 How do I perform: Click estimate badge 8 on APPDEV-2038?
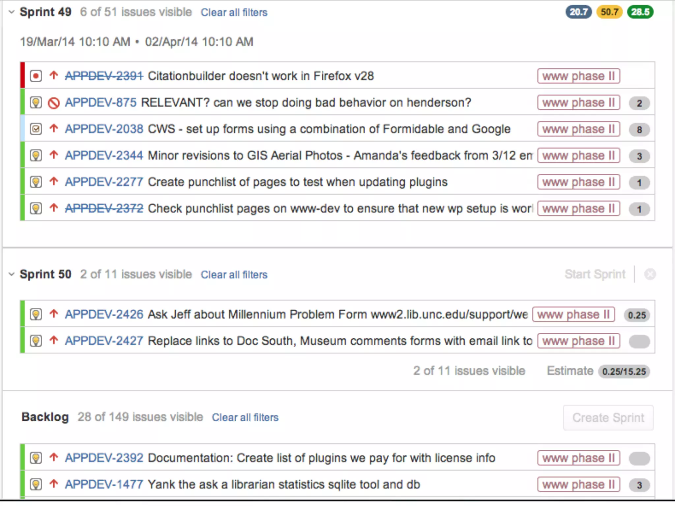639,129
